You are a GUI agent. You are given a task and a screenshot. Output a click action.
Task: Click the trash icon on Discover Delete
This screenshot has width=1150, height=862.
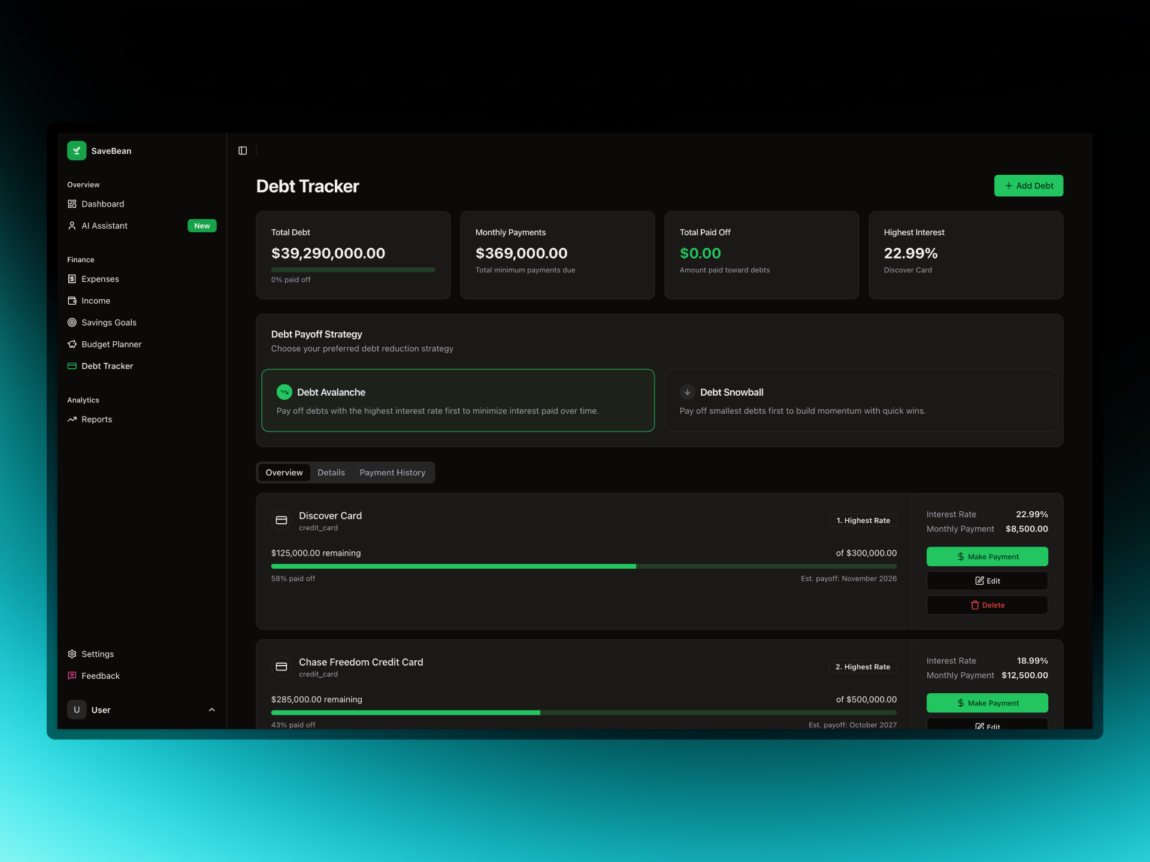(975, 605)
